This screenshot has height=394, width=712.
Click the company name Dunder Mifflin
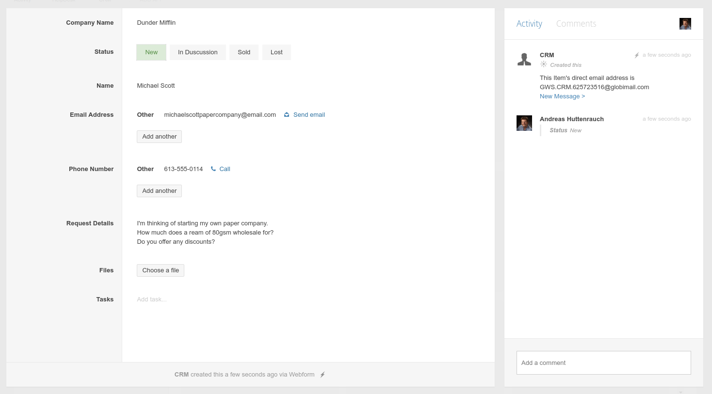tap(156, 23)
